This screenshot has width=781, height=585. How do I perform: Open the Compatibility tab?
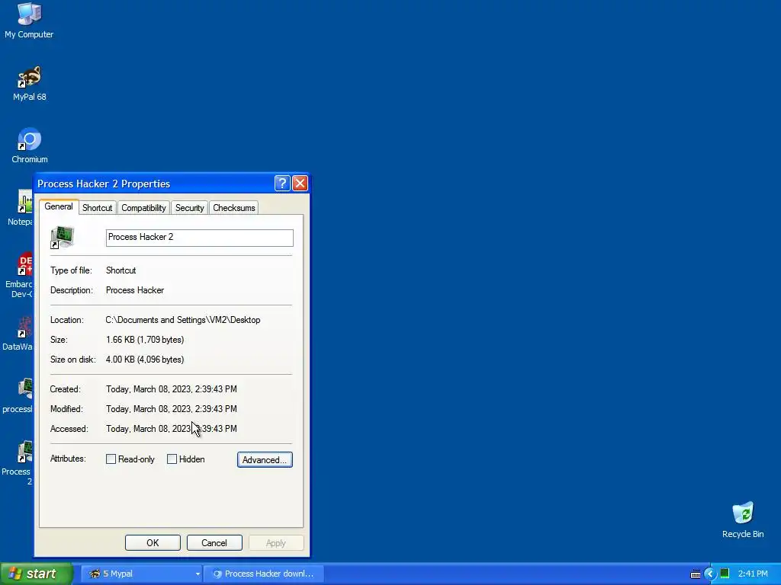coord(143,208)
